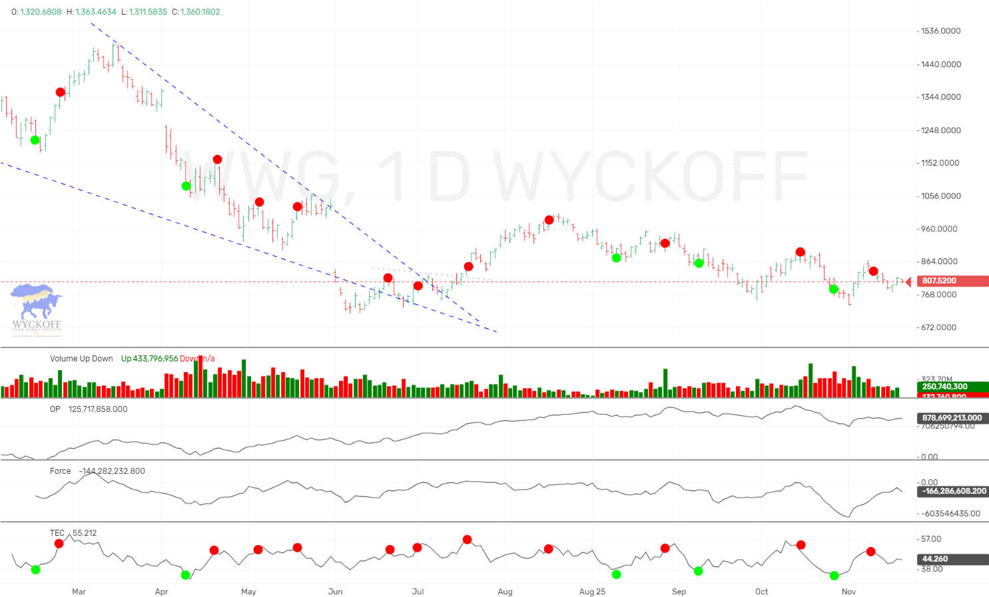Image resolution: width=989 pixels, height=597 pixels.
Task: Click the green buy signal dot below March candles
Action: (x=35, y=140)
